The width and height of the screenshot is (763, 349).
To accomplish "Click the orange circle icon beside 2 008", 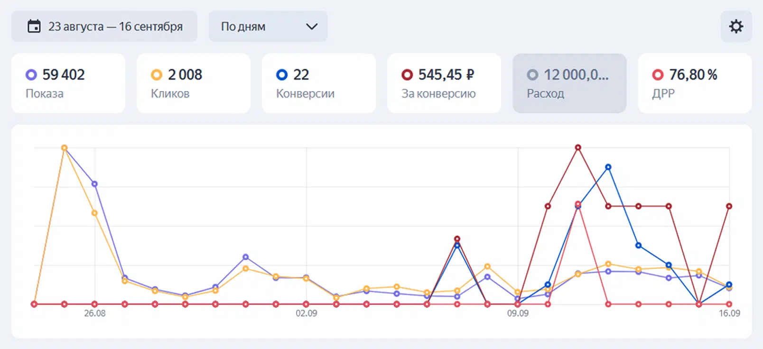I will [x=156, y=75].
